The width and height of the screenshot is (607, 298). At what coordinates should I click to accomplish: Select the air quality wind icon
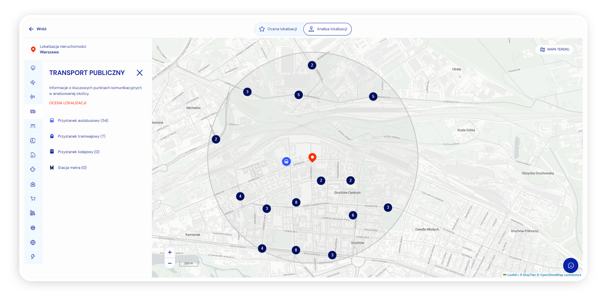pos(33,83)
